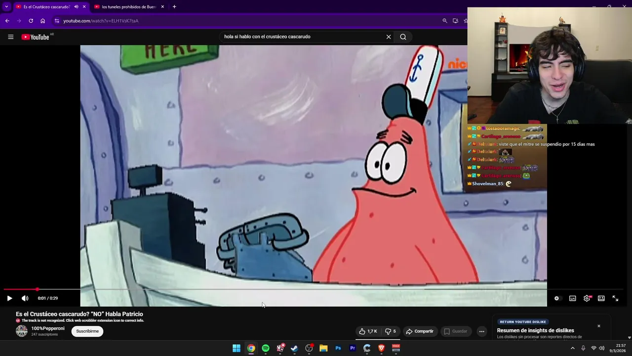The height and width of the screenshot is (356, 632).
Task: Clear the YouTube search box text
Action: (x=389, y=37)
